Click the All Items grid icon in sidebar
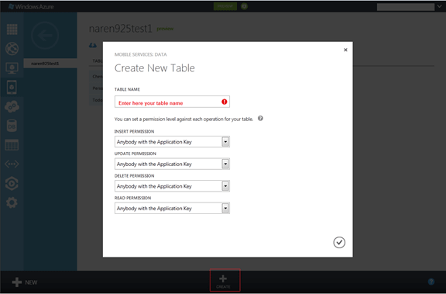Viewport: 446px width, 294px height. [x=12, y=29]
